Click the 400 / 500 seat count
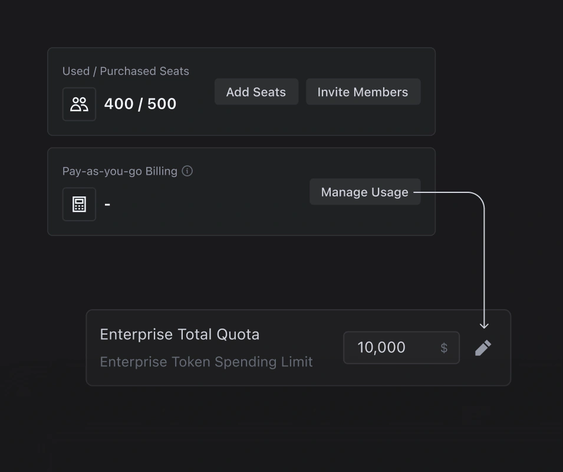 point(140,104)
